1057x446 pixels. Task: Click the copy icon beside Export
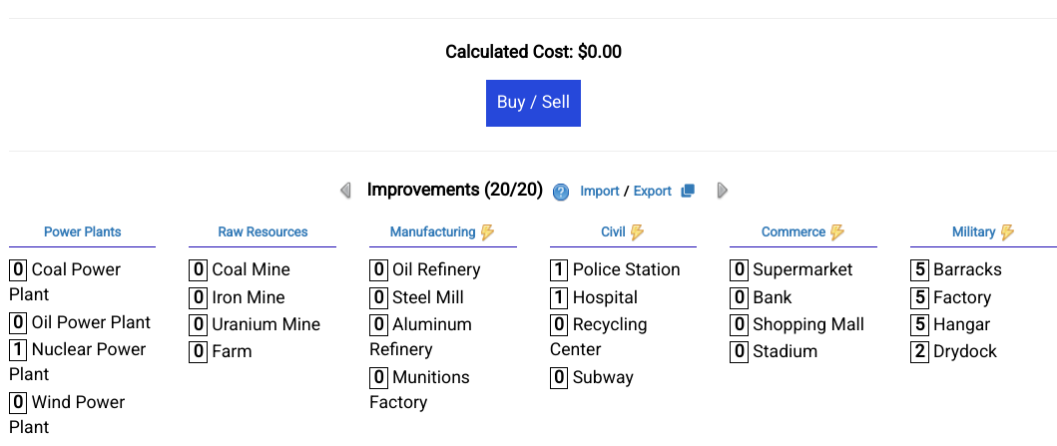688,191
